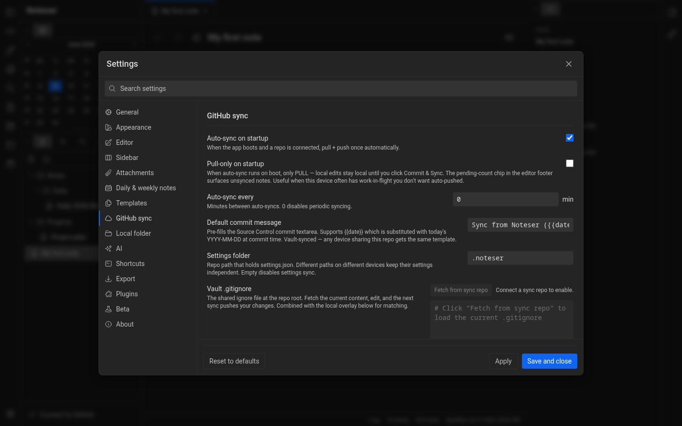Click Reset to defaults button

tap(234, 361)
